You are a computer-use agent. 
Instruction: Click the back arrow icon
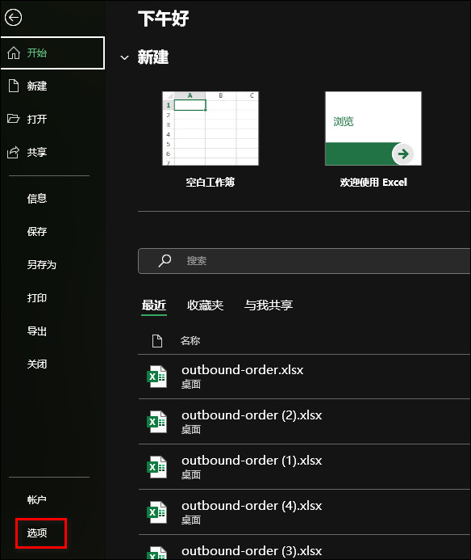(x=14, y=18)
